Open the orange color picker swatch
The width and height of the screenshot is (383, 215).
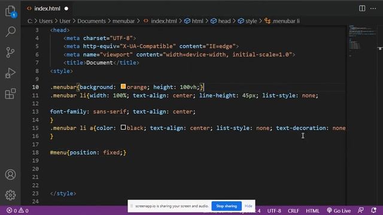(123, 87)
